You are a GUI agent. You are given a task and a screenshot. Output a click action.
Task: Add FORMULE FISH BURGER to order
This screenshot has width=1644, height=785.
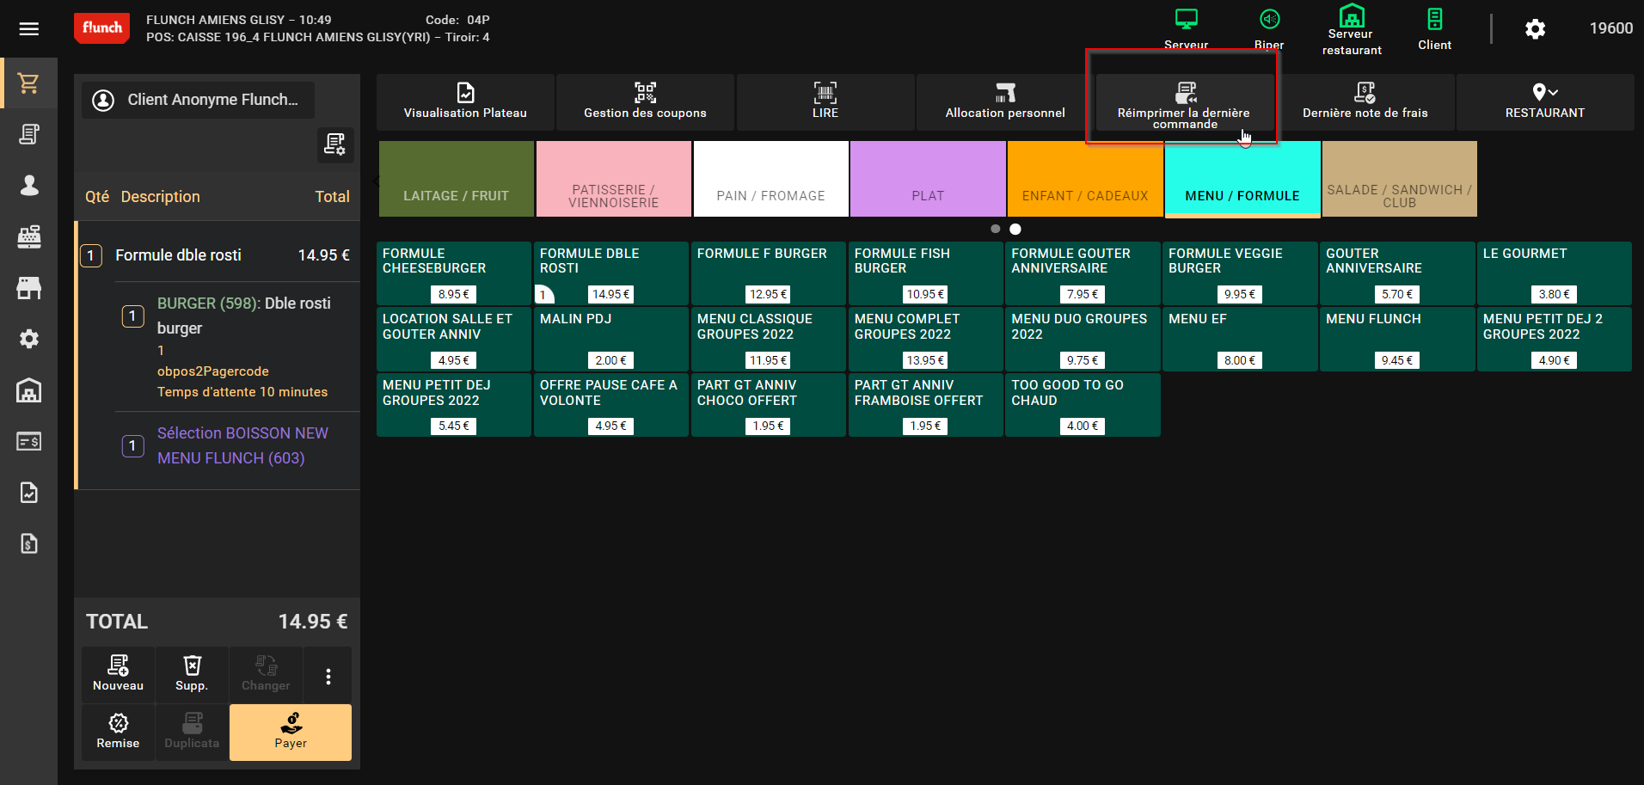coord(926,273)
